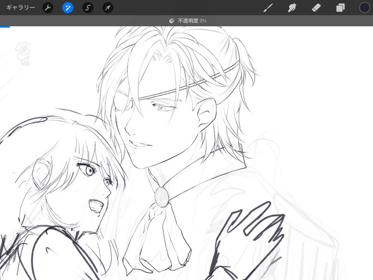The height and width of the screenshot is (280, 373).
Task: Click the blue opacity progress bar
Action: coord(5,27)
